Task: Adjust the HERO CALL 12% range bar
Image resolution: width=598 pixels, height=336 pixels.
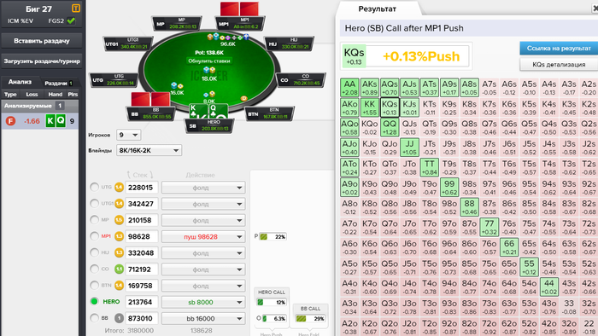Action: coord(272,302)
